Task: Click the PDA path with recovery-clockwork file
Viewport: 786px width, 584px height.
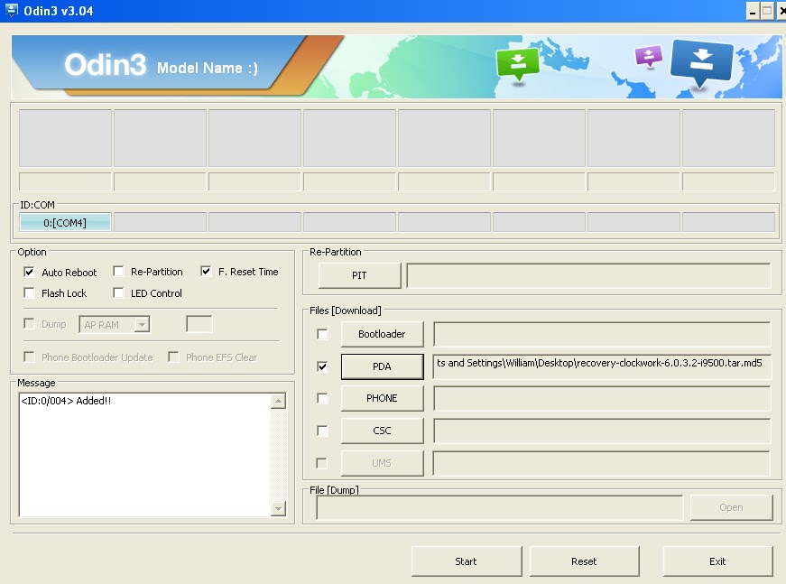Action: pyautogui.click(x=602, y=366)
